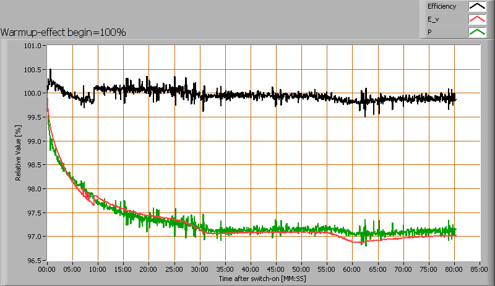Click the P green line legend icon
The height and width of the screenshot is (286, 495).
(477, 32)
